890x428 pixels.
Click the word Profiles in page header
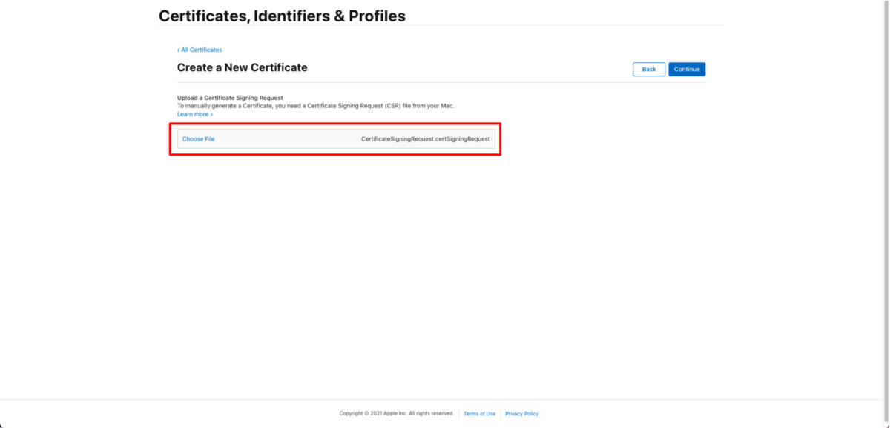pos(378,16)
